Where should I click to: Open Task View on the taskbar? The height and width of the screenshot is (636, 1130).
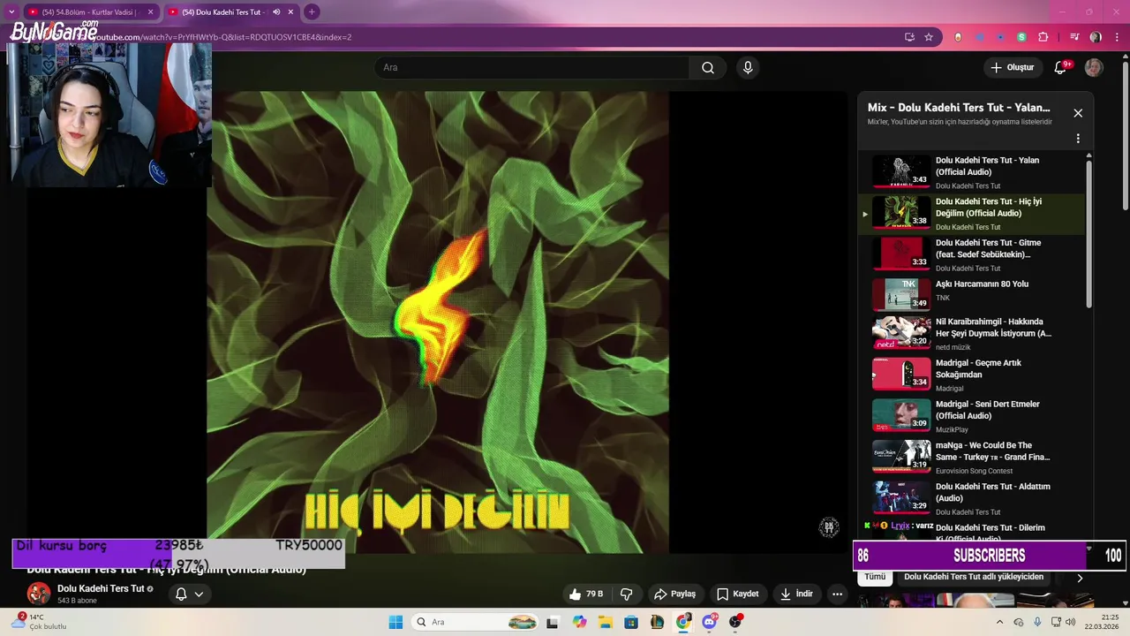[552, 622]
